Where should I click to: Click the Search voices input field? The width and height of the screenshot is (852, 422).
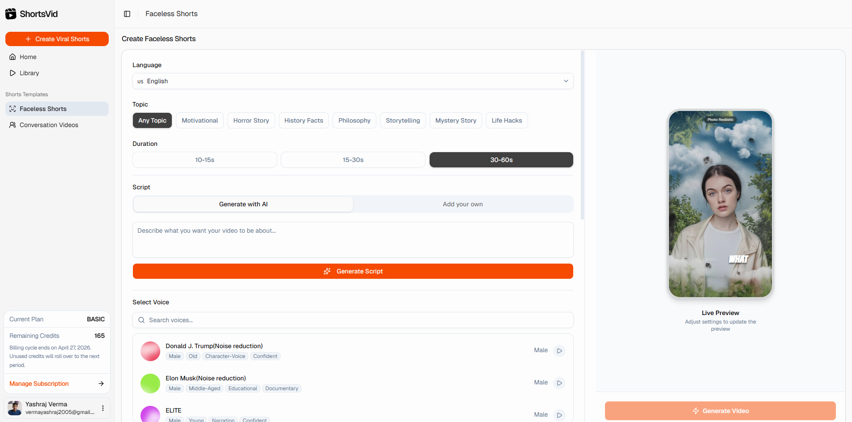pyautogui.click(x=353, y=320)
